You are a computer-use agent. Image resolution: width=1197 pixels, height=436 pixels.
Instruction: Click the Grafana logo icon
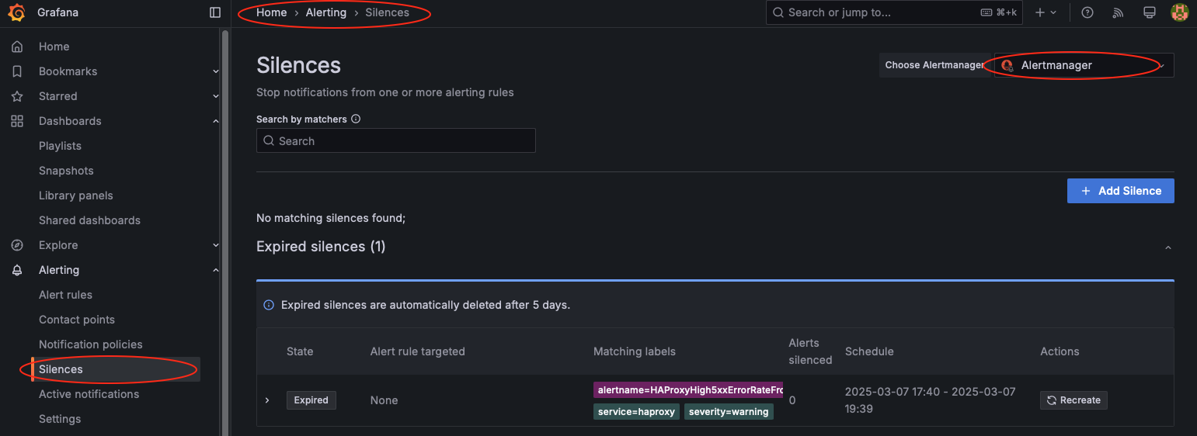[17, 12]
